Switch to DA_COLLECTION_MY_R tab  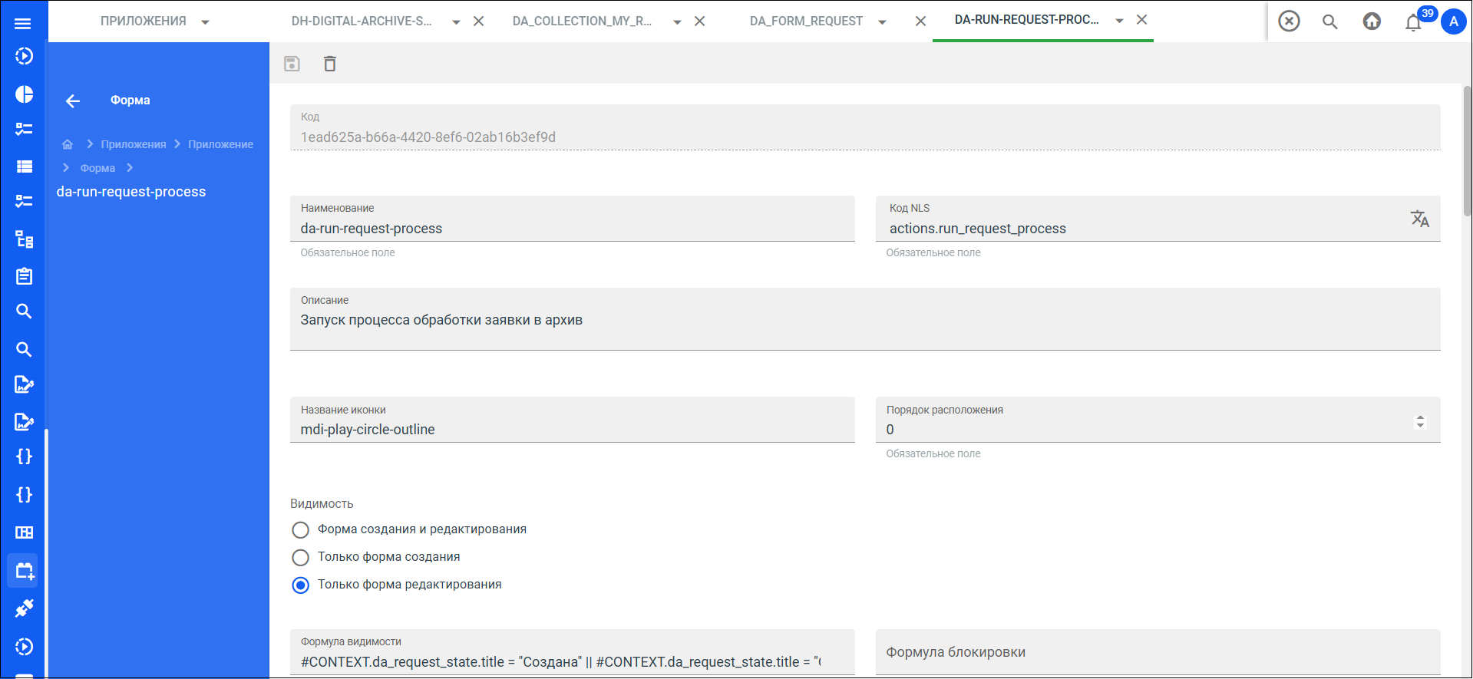point(582,21)
